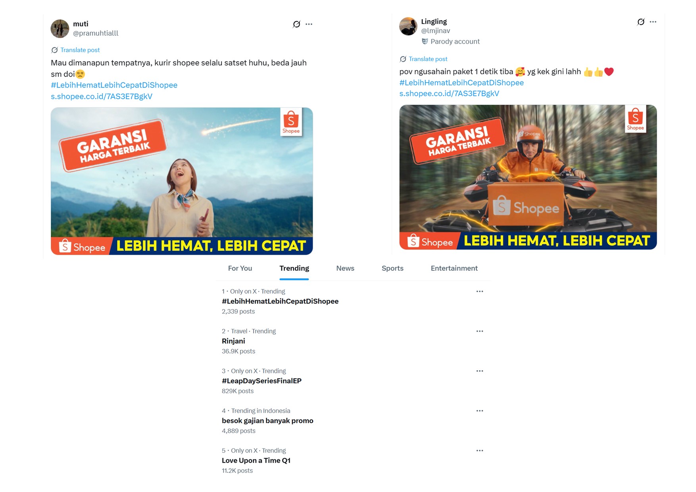
Task: Click the Parody account shield icon
Action: pyautogui.click(x=425, y=41)
